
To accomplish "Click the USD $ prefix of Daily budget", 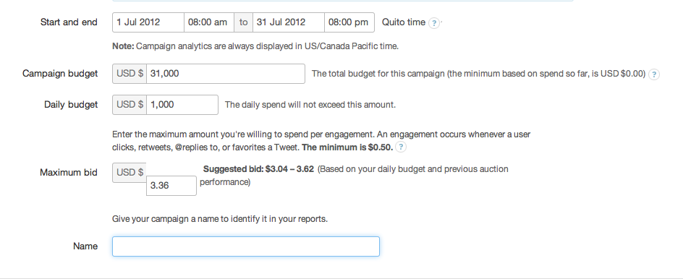I will (x=130, y=105).
